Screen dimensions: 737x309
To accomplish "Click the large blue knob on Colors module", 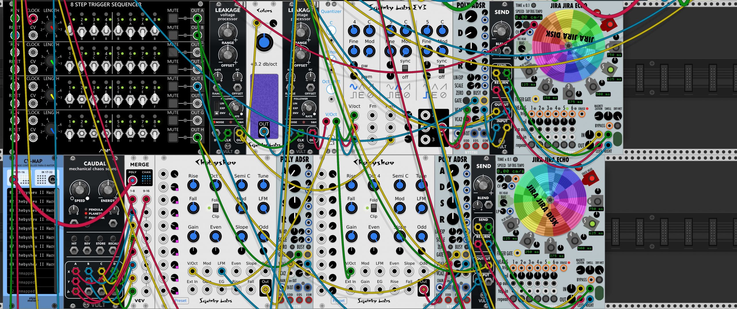I will 264,42.
